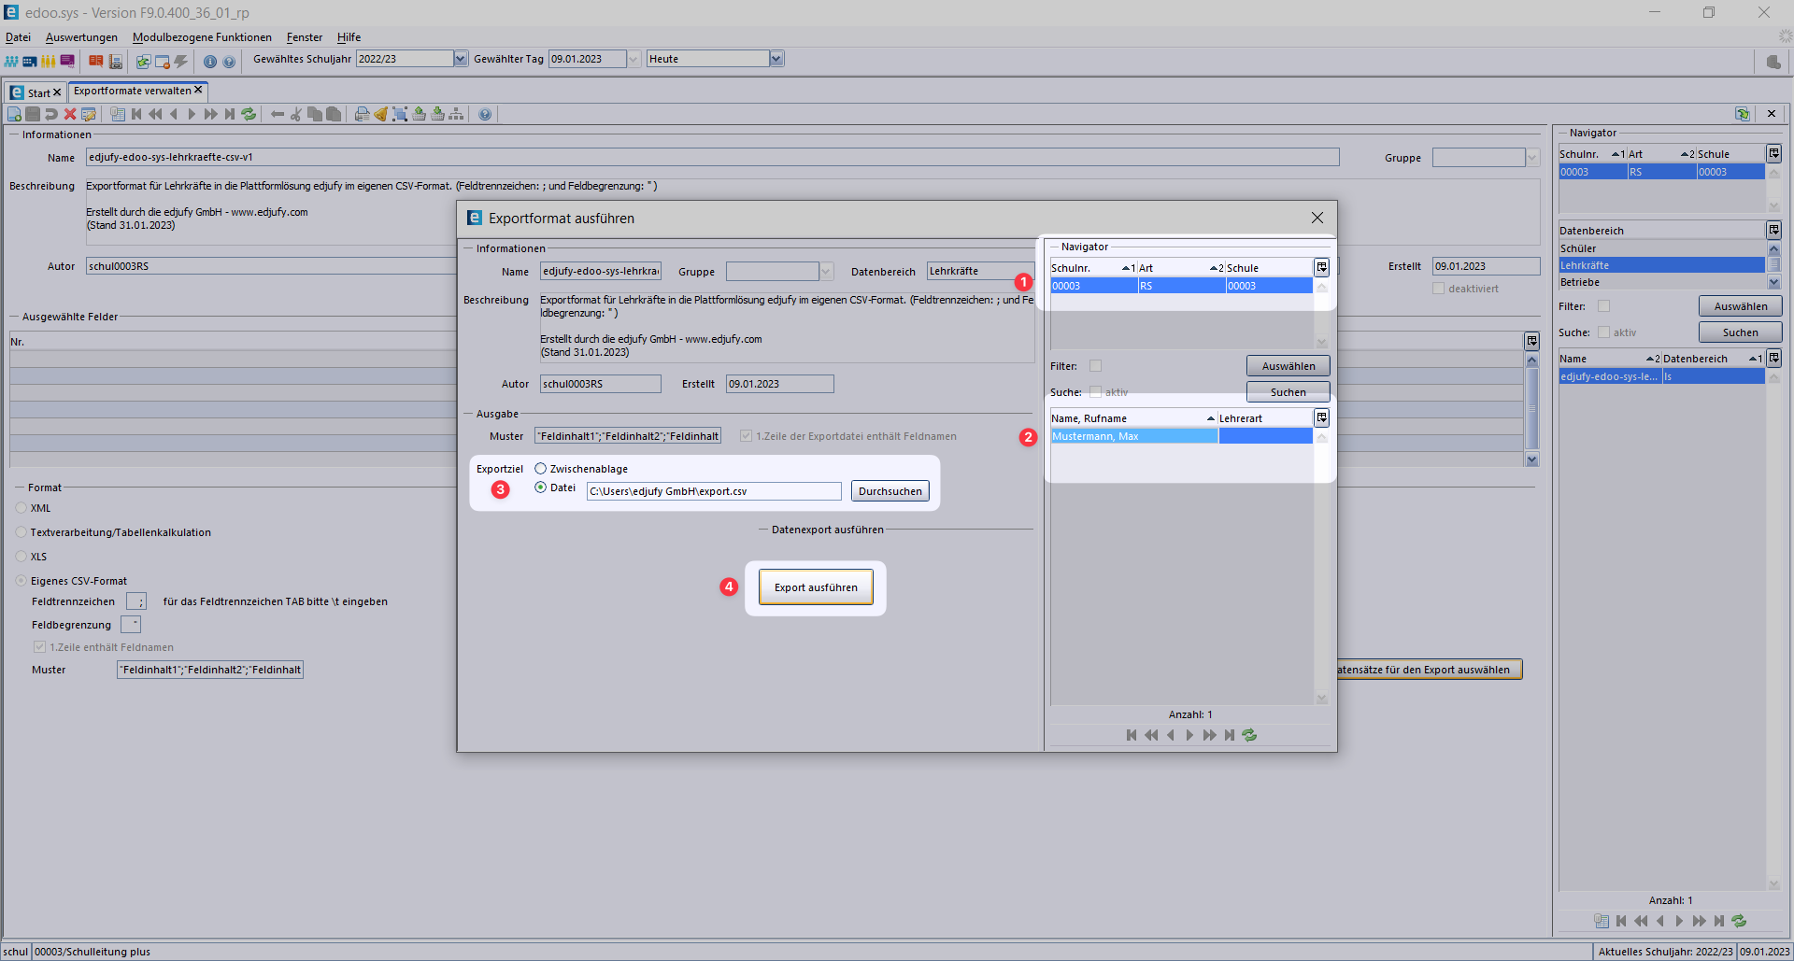The height and width of the screenshot is (961, 1794).
Task: Click Durchsuchen to browse for file
Action: 890,491
